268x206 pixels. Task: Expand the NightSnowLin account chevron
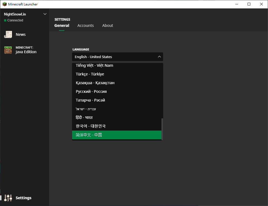(45, 14)
